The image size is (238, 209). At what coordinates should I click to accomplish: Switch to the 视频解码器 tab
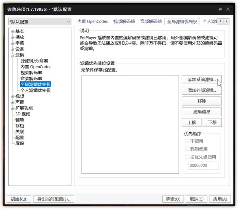point(124,21)
